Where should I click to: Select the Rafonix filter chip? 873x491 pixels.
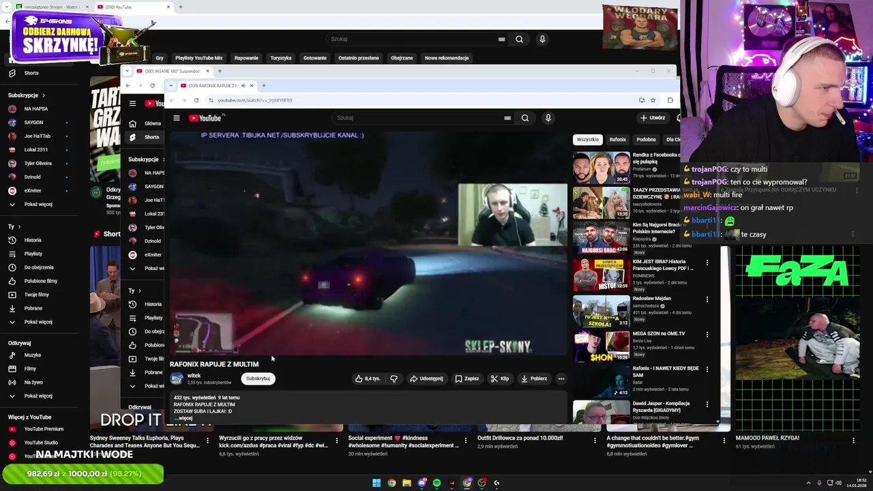(x=617, y=139)
